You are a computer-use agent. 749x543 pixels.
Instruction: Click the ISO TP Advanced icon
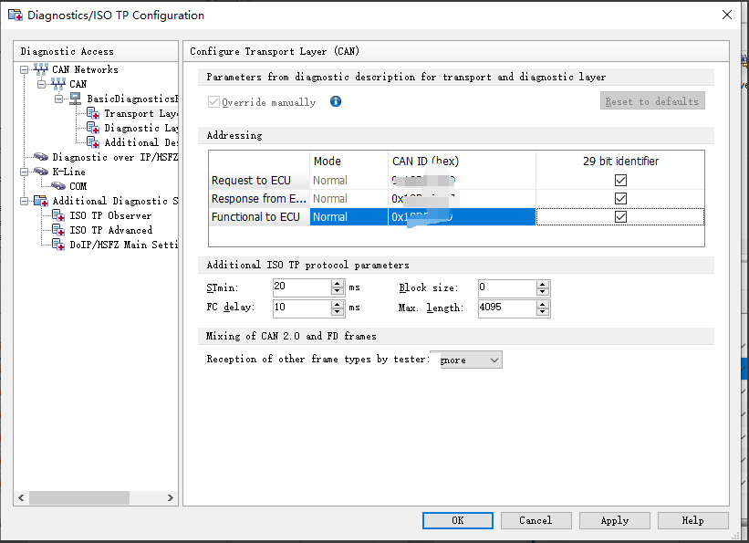tap(57, 230)
